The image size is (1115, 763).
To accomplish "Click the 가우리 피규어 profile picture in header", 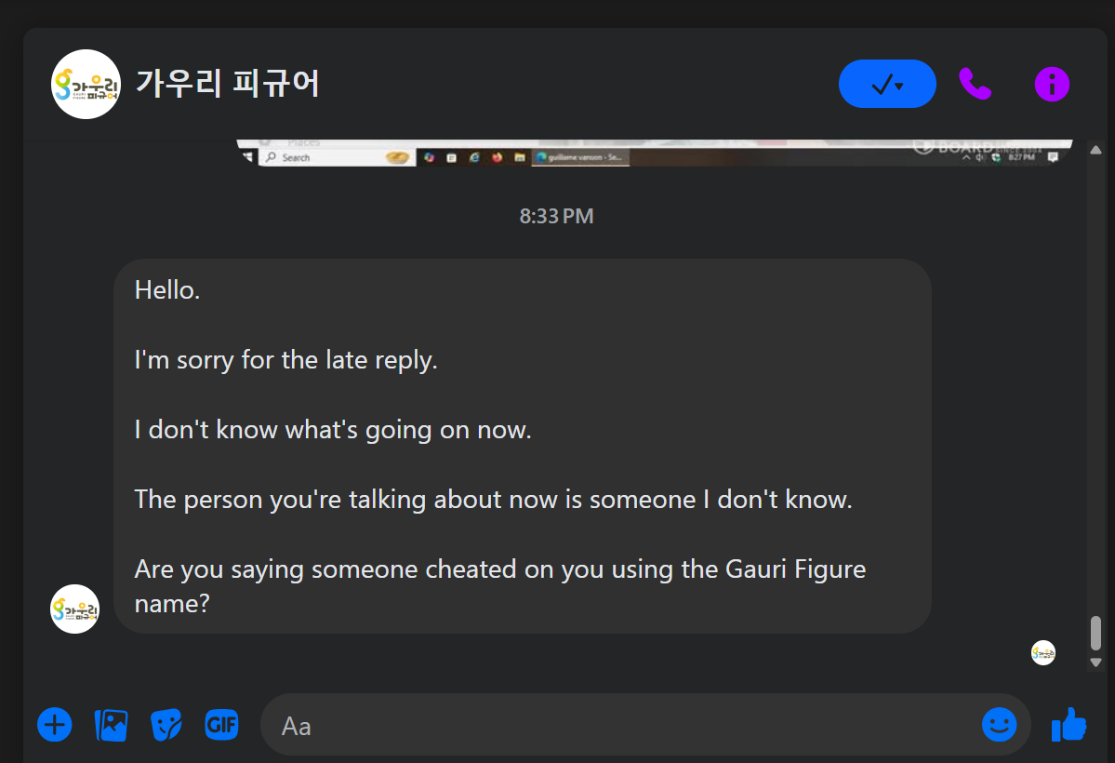I will tap(86, 84).
